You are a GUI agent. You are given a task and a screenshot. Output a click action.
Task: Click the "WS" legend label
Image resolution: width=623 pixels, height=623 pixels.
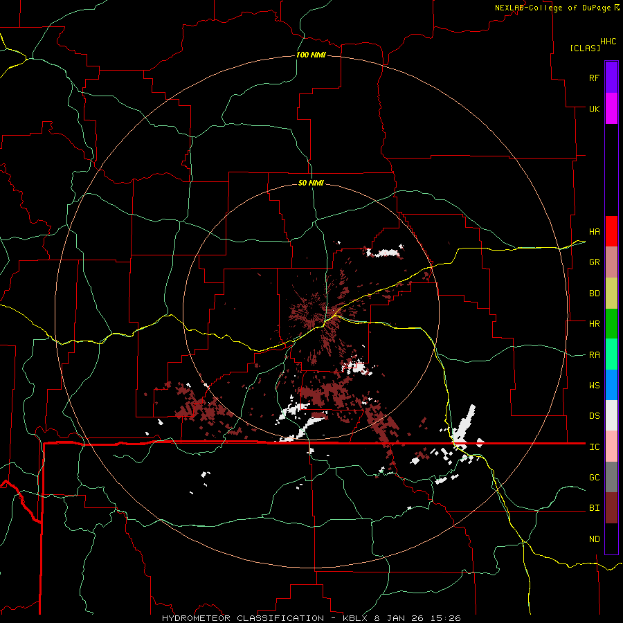(x=594, y=386)
